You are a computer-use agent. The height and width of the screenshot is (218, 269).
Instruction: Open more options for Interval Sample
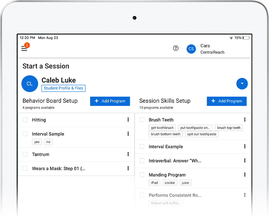128,134
